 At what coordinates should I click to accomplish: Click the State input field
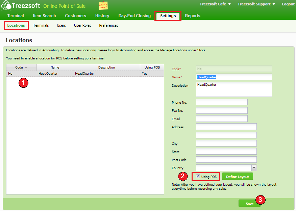[x=226, y=151]
